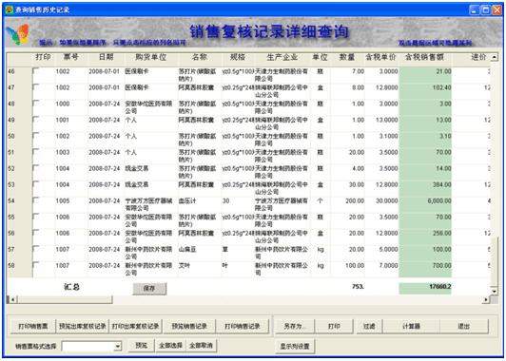Click the app icon in the title bar
506x361 pixels.
(x=10, y=9)
